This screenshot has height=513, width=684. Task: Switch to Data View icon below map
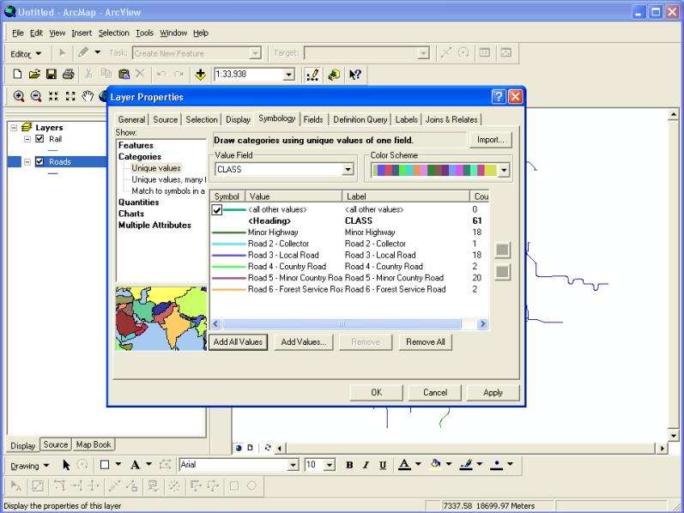pyautogui.click(x=239, y=448)
